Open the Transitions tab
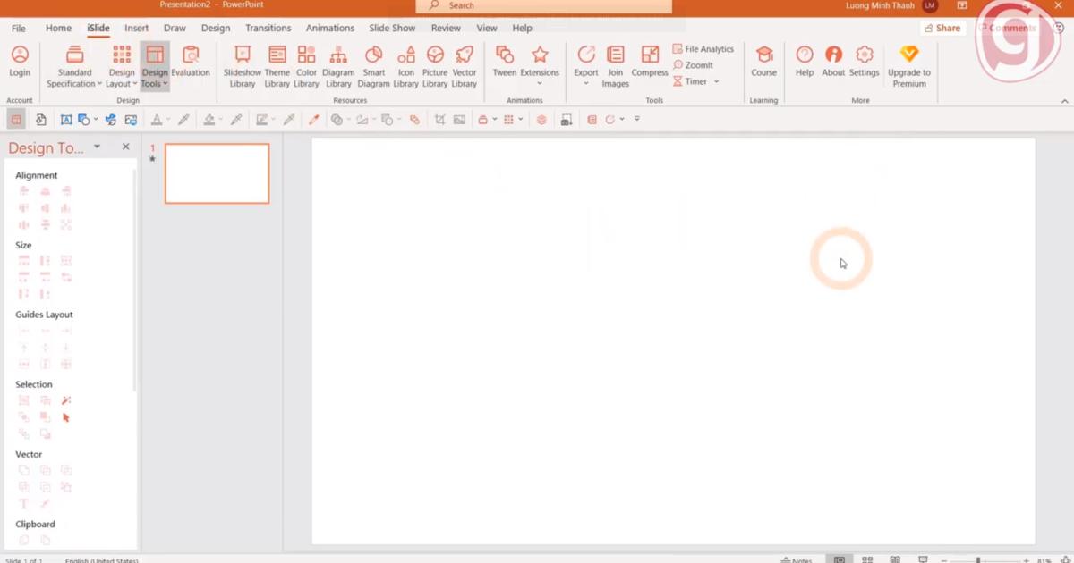This screenshot has width=1074, height=563. click(x=268, y=29)
